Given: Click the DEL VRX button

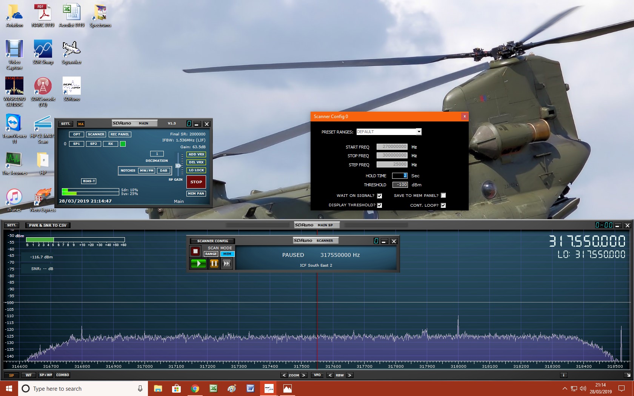Looking at the screenshot, I should click(196, 162).
